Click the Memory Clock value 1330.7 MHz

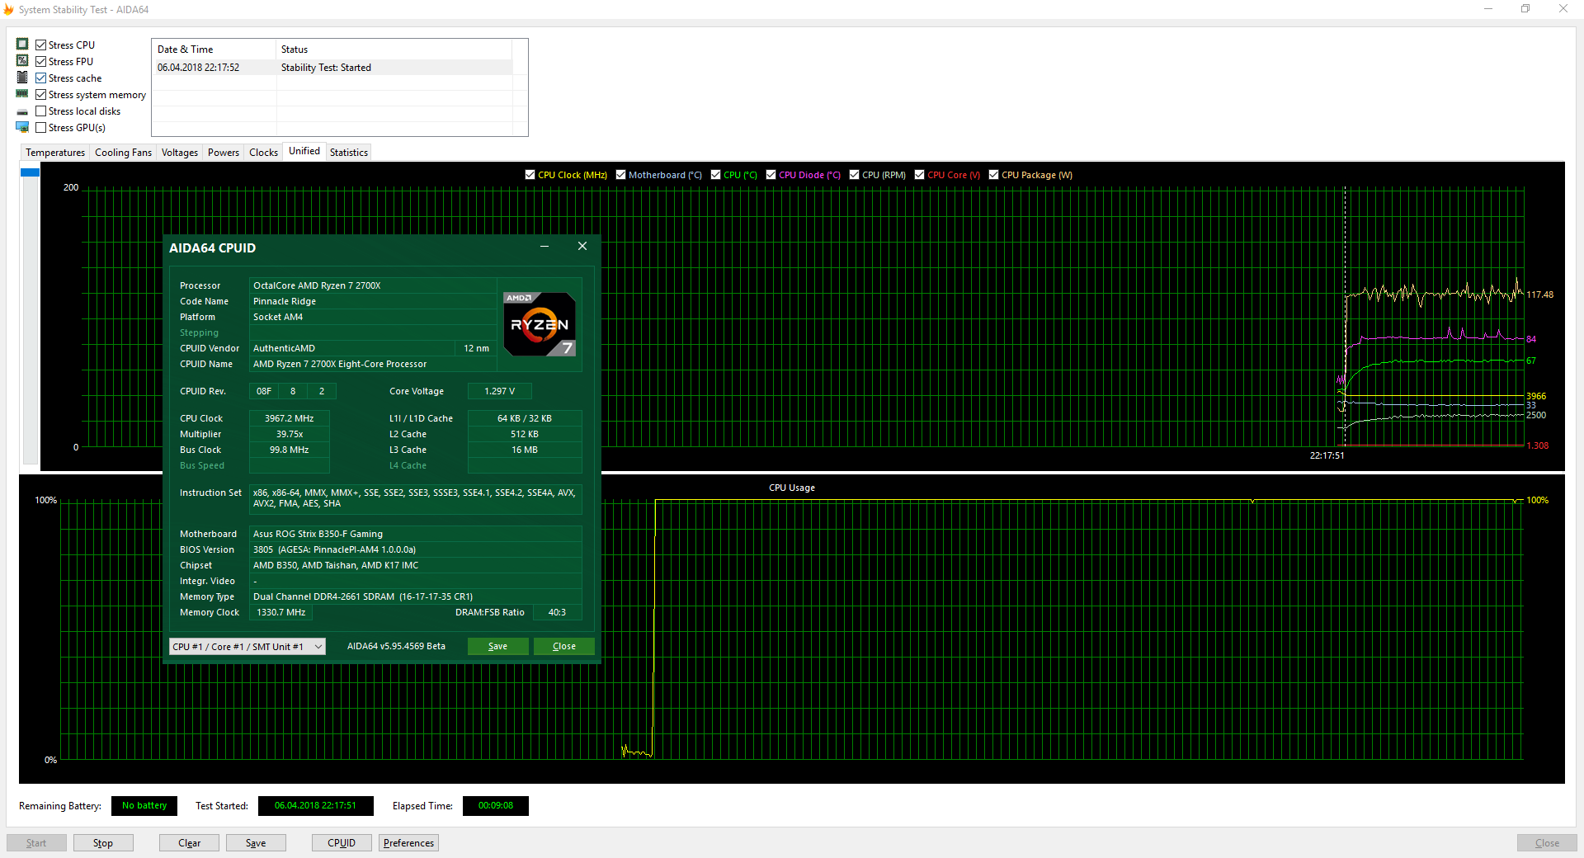[x=280, y=612]
